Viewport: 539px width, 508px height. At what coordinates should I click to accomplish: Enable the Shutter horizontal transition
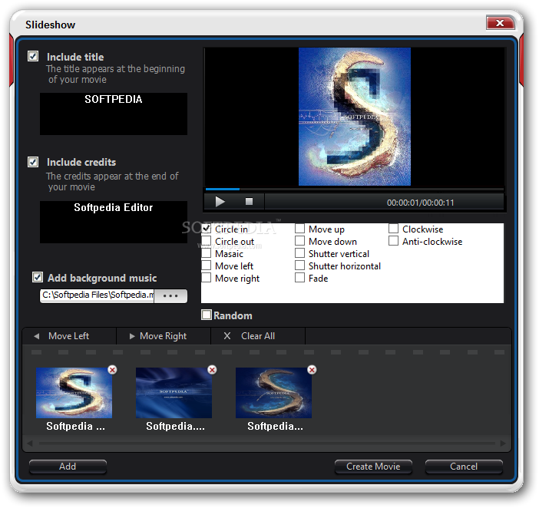point(299,266)
